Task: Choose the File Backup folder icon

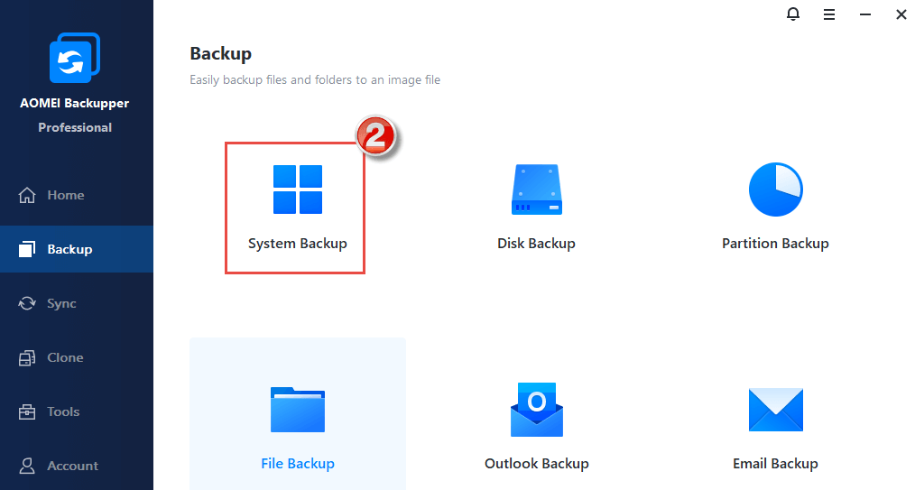Action: (297, 409)
